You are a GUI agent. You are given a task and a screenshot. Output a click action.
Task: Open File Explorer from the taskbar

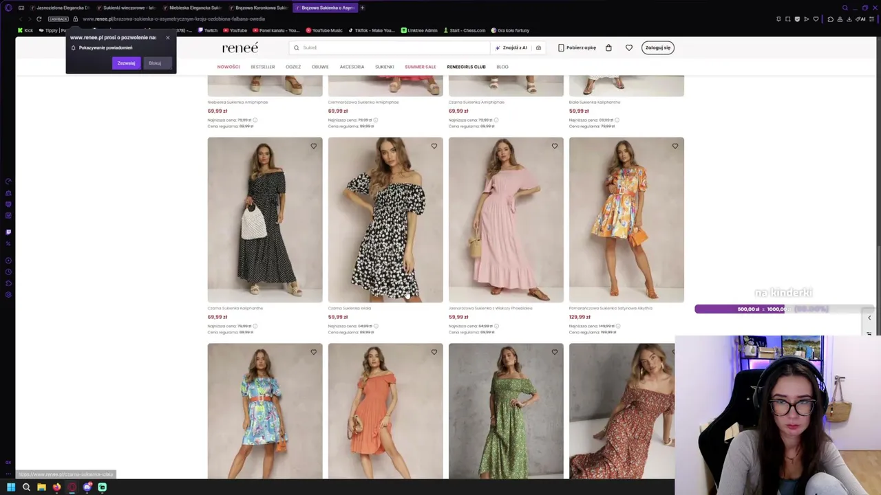coord(41,487)
